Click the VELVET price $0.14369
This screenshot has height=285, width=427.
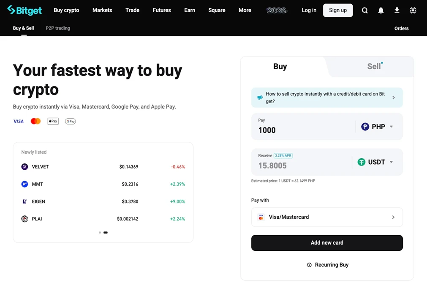(x=129, y=167)
